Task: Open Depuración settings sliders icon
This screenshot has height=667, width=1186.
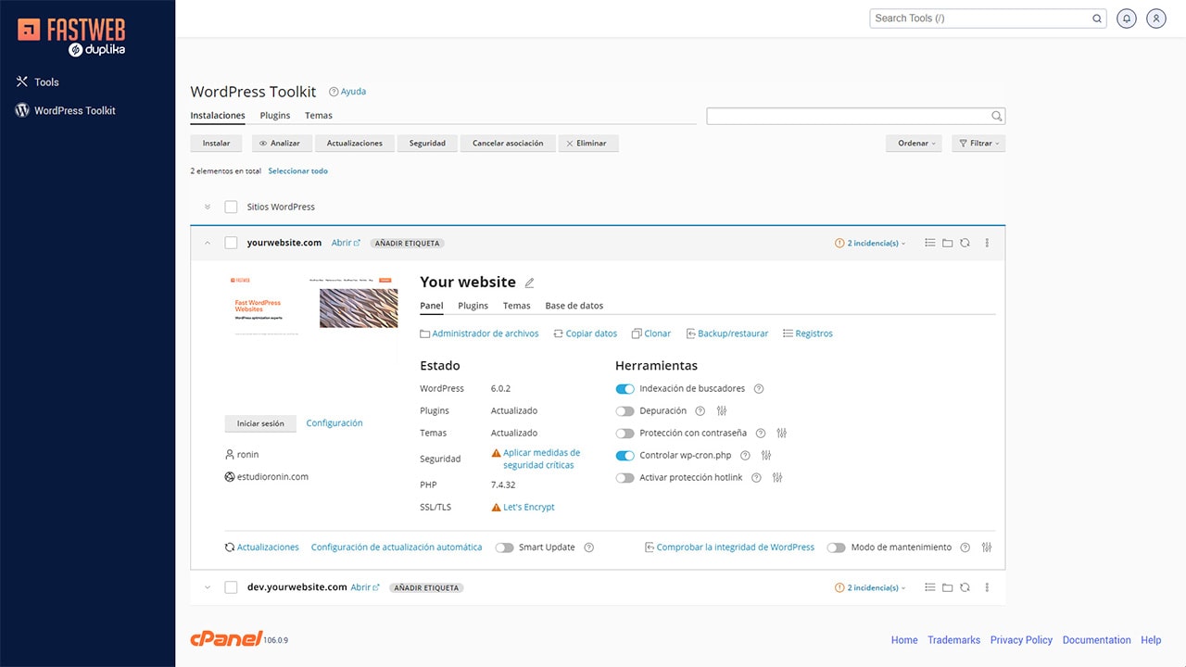Action: click(x=722, y=410)
